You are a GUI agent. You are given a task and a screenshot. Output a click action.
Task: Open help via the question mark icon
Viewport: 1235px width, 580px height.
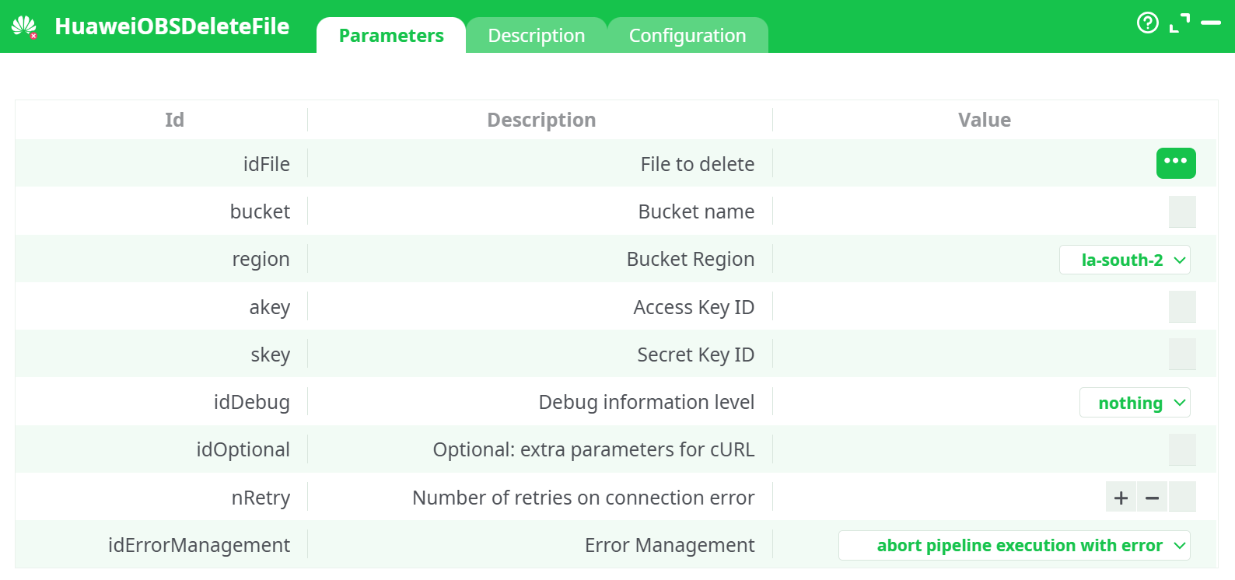pos(1148,23)
